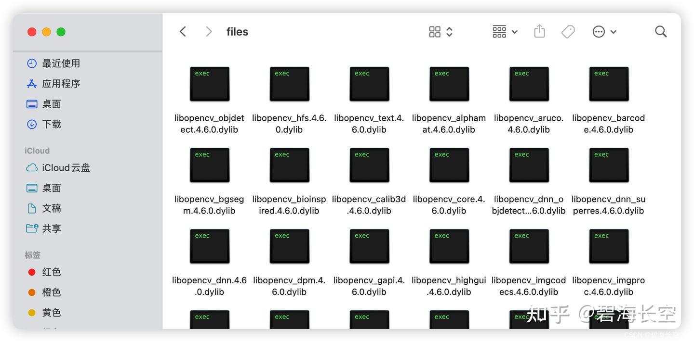Activate the Search icon
The height and width of the screenshot is (342, 694).
point(661,31)
